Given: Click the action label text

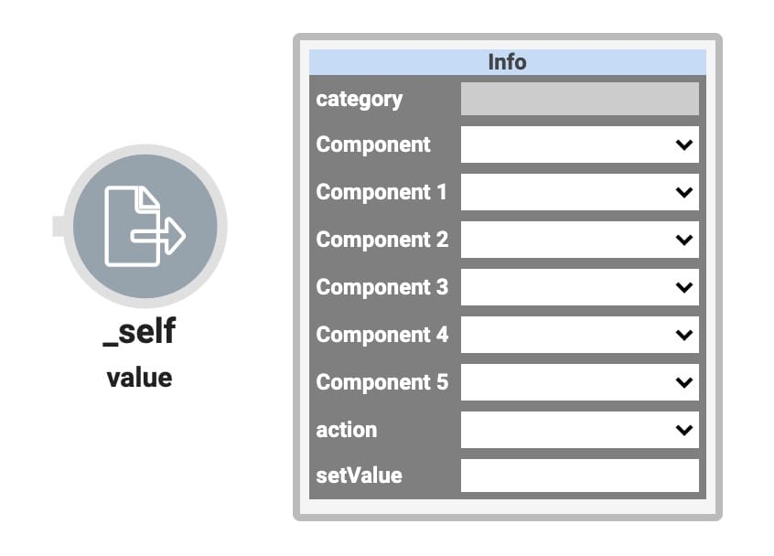Looking at the screenshot, I should [x=347, y=430].
